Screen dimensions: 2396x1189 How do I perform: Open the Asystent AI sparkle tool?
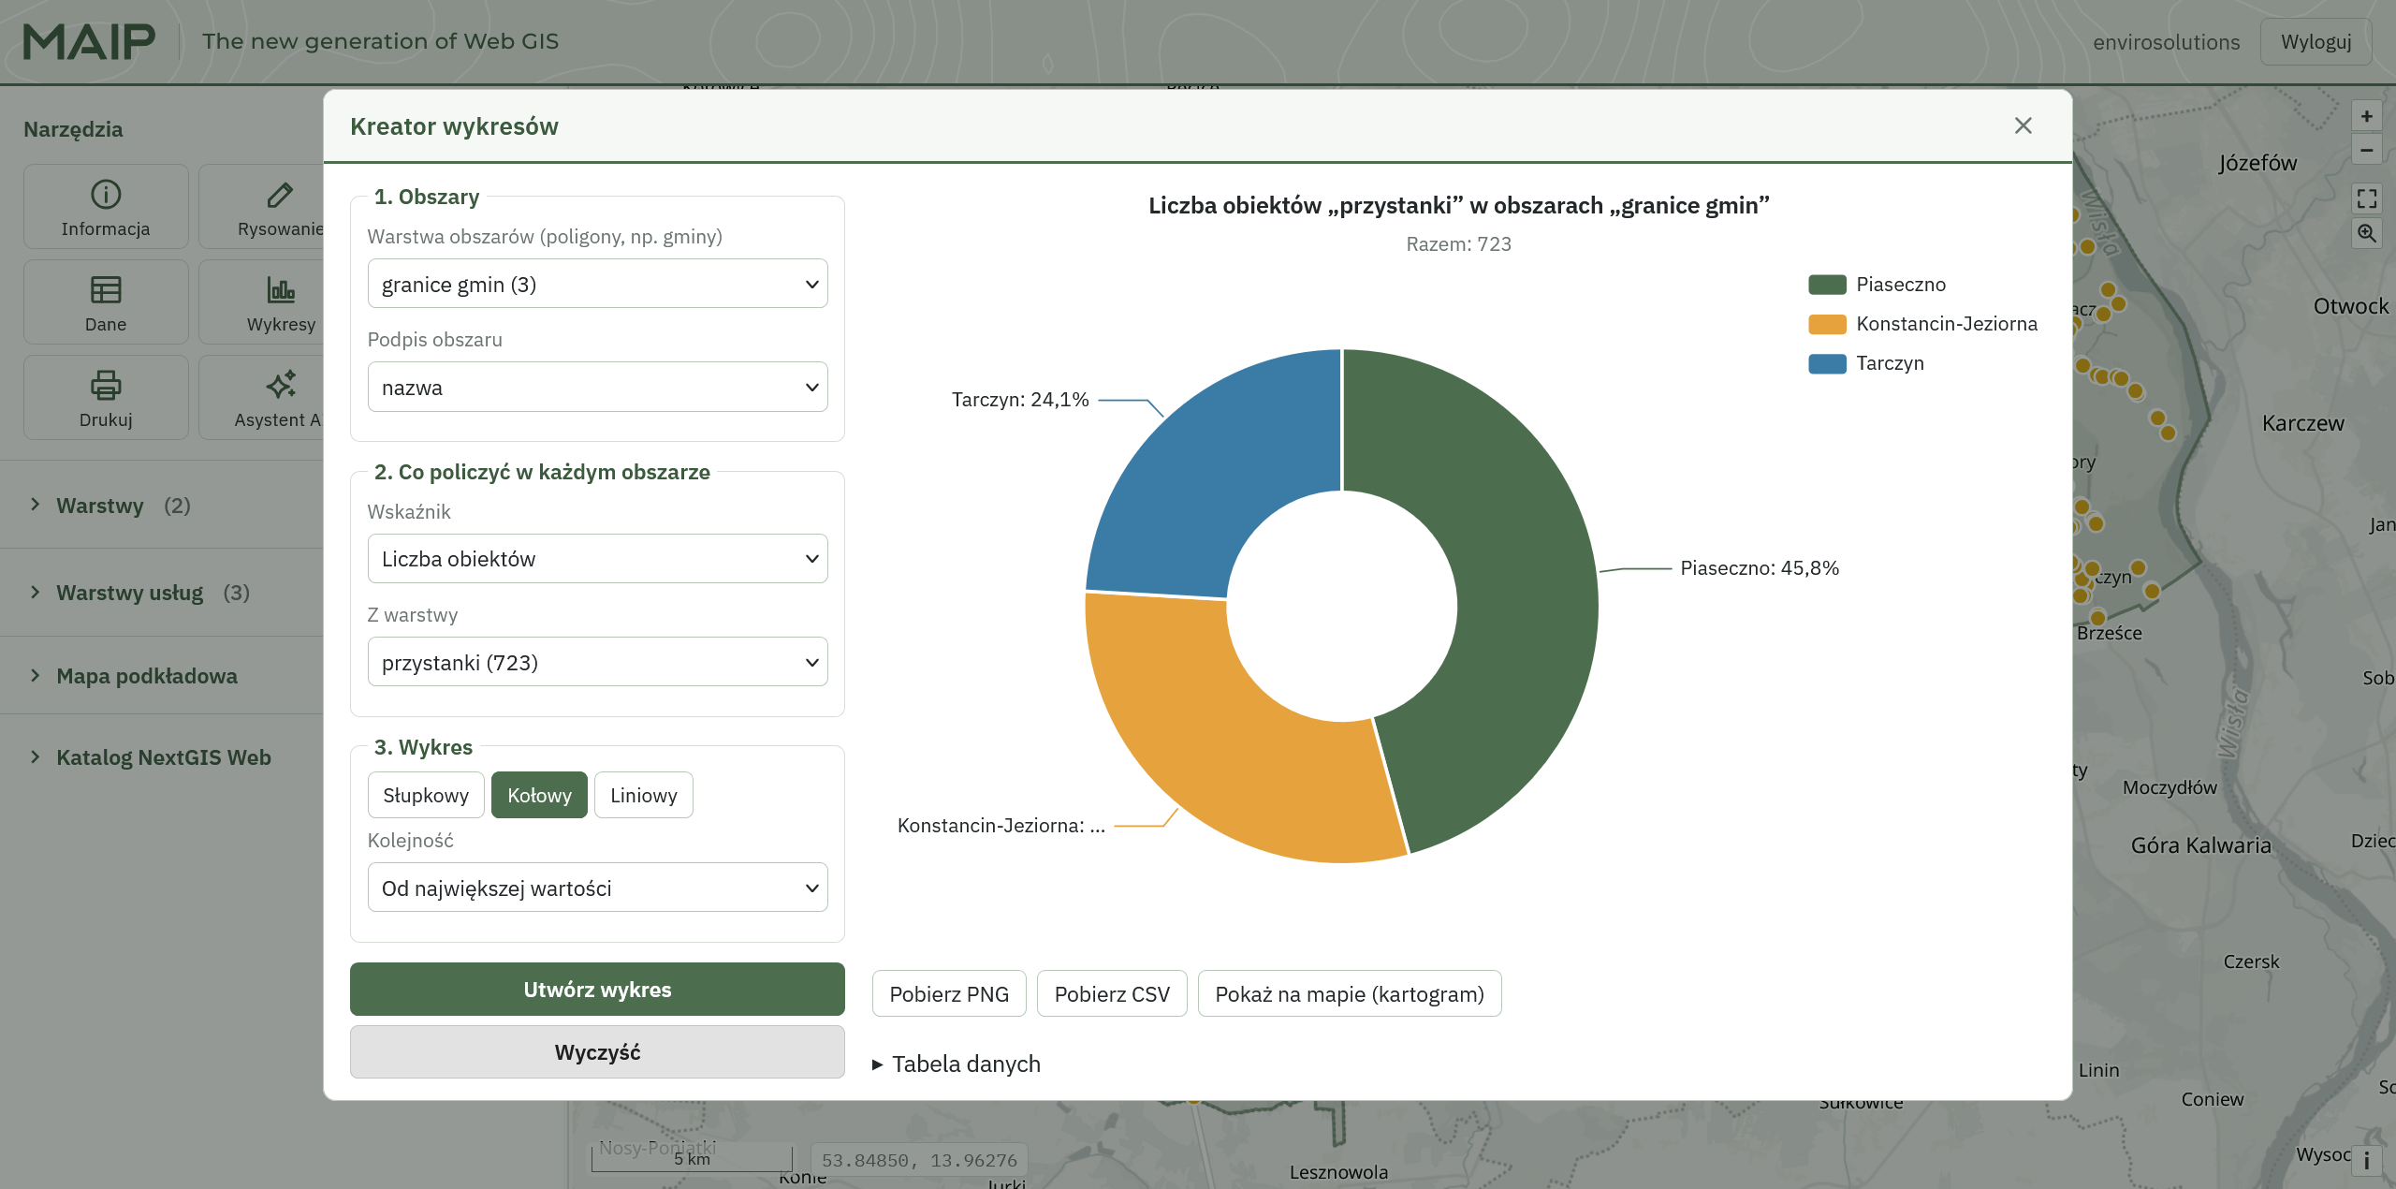[261, 398]
